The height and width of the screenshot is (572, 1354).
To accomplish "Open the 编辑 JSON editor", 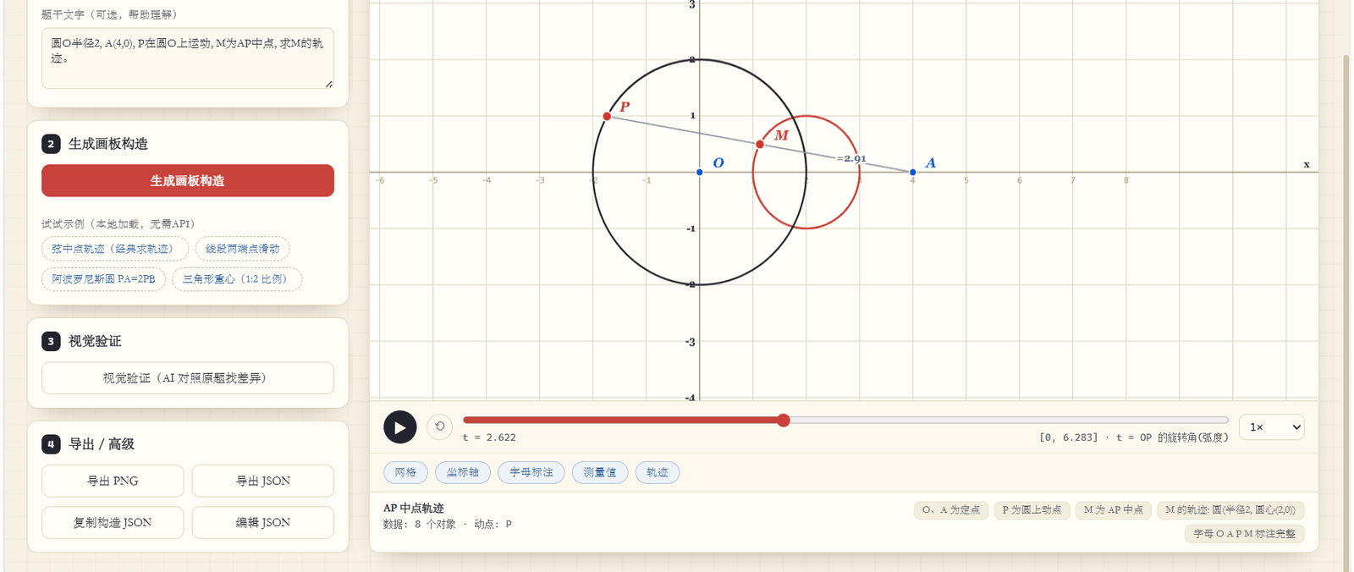I will pyautogui.click(x=263, y=522).
